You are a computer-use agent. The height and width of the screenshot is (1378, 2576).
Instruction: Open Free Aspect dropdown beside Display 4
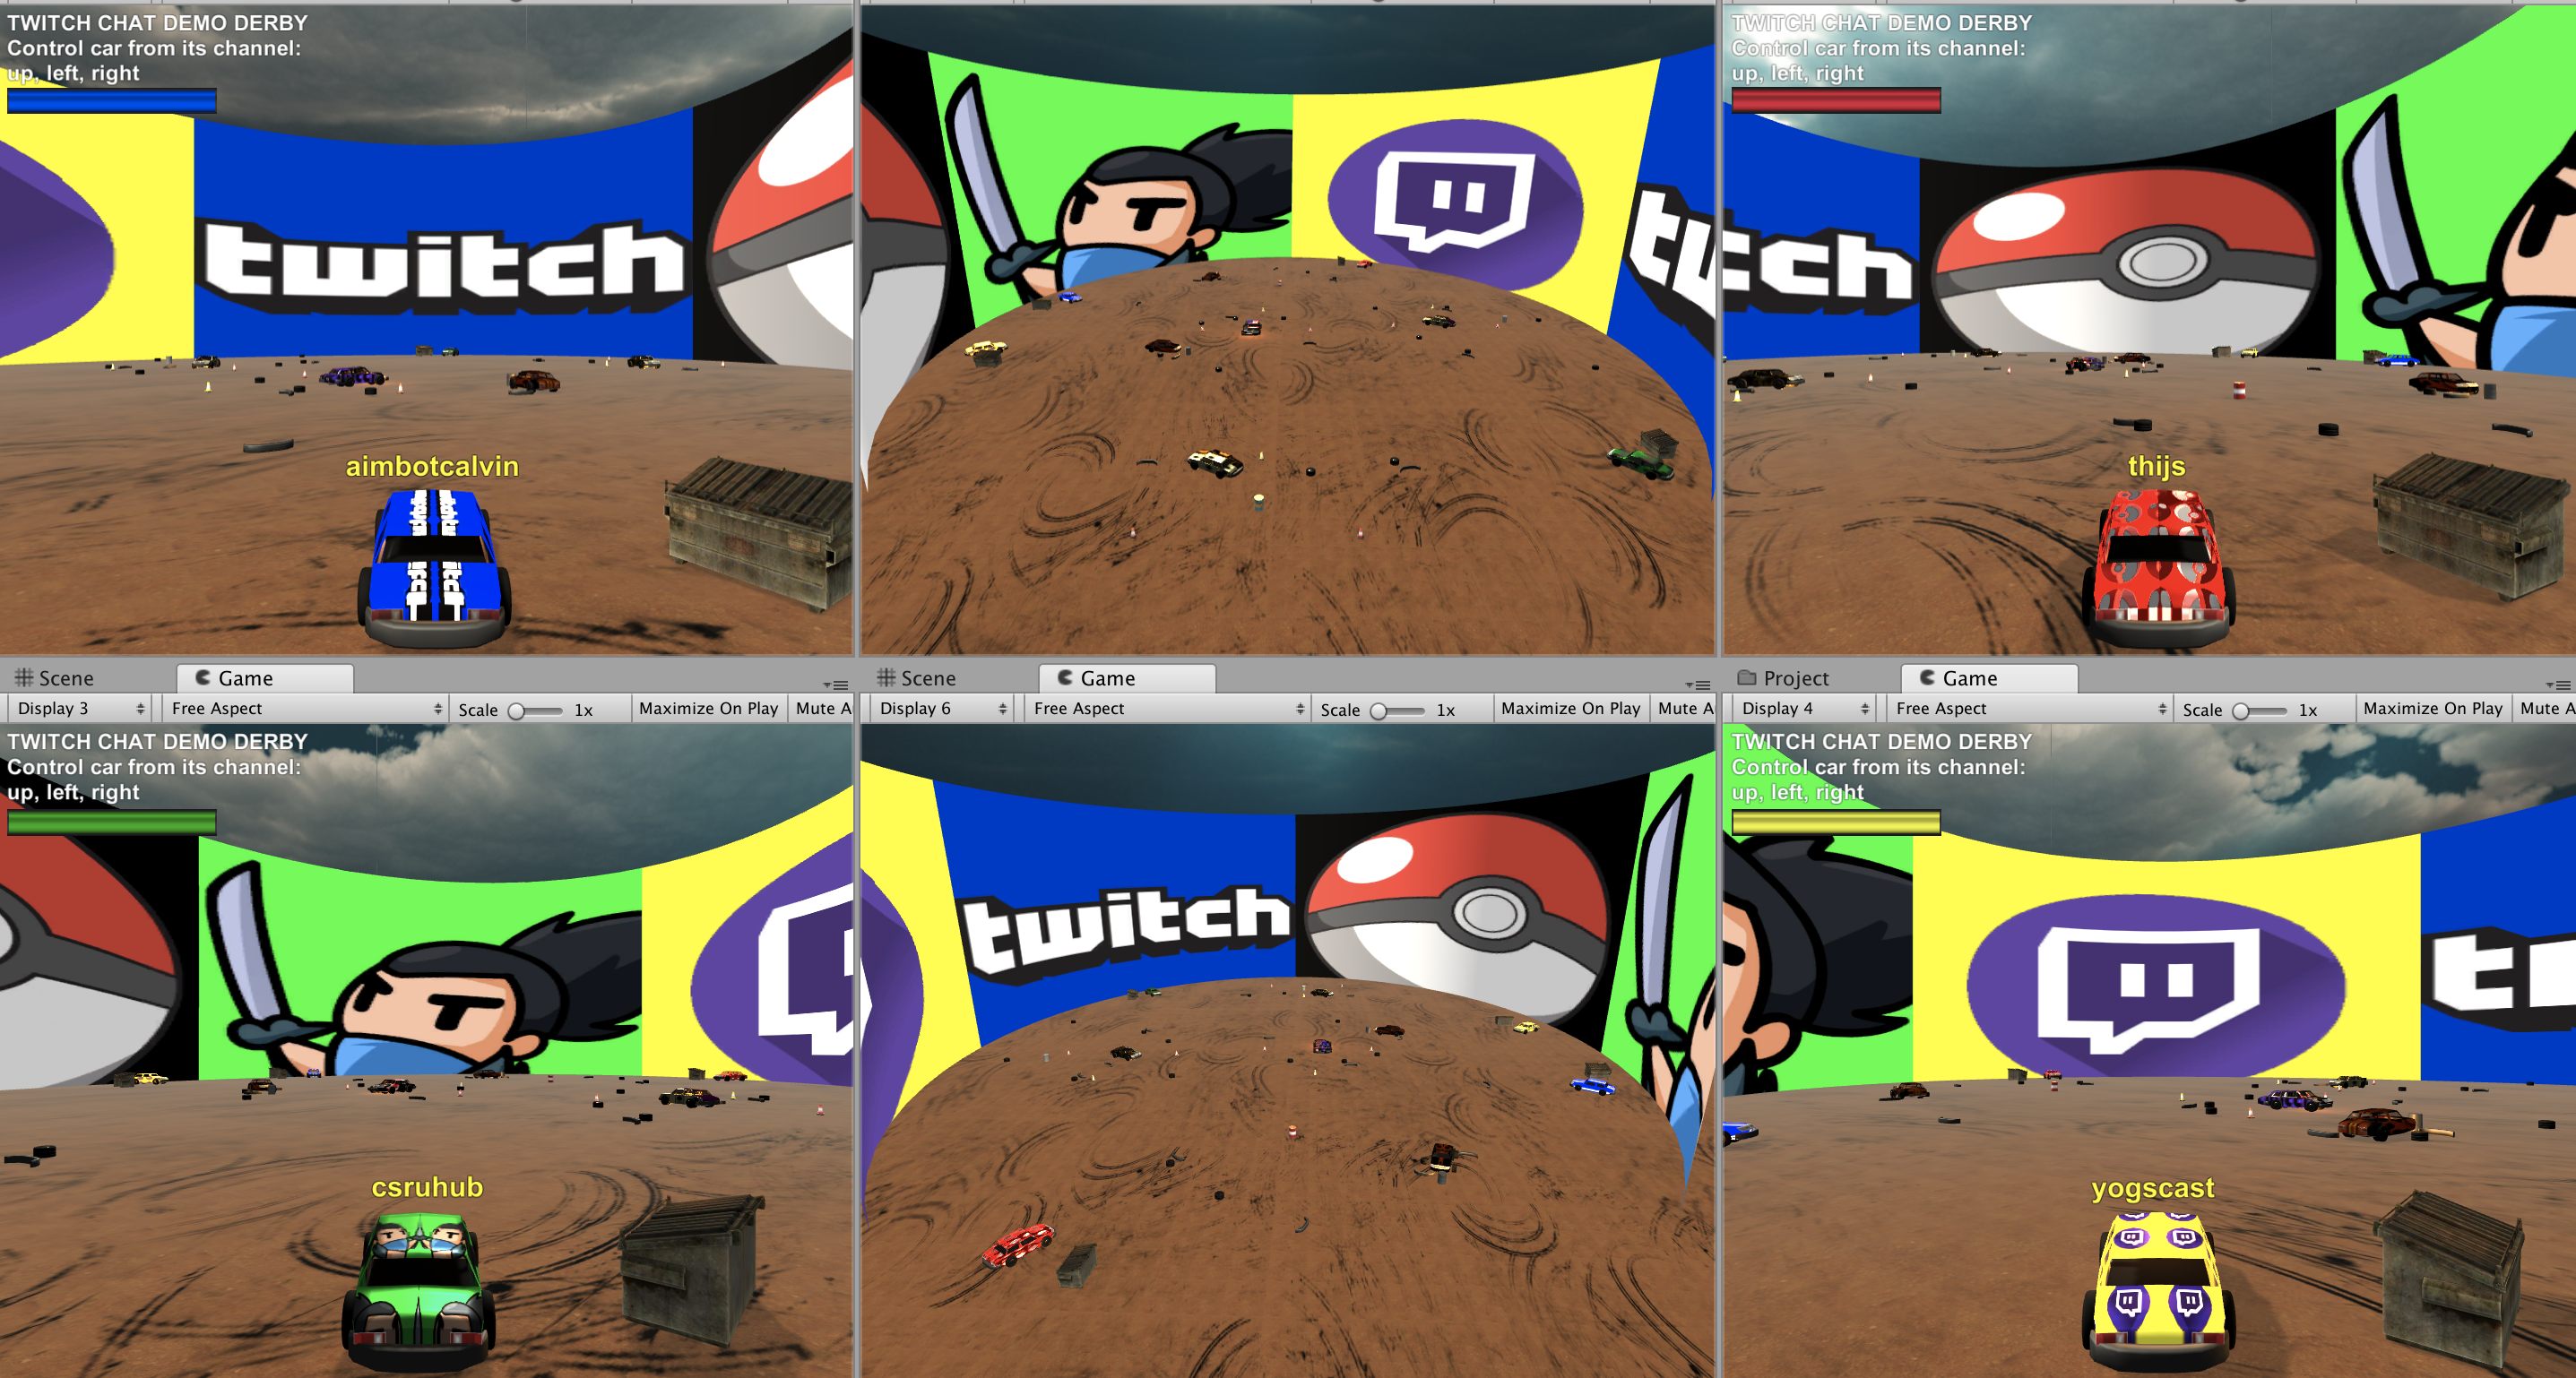2029,709
